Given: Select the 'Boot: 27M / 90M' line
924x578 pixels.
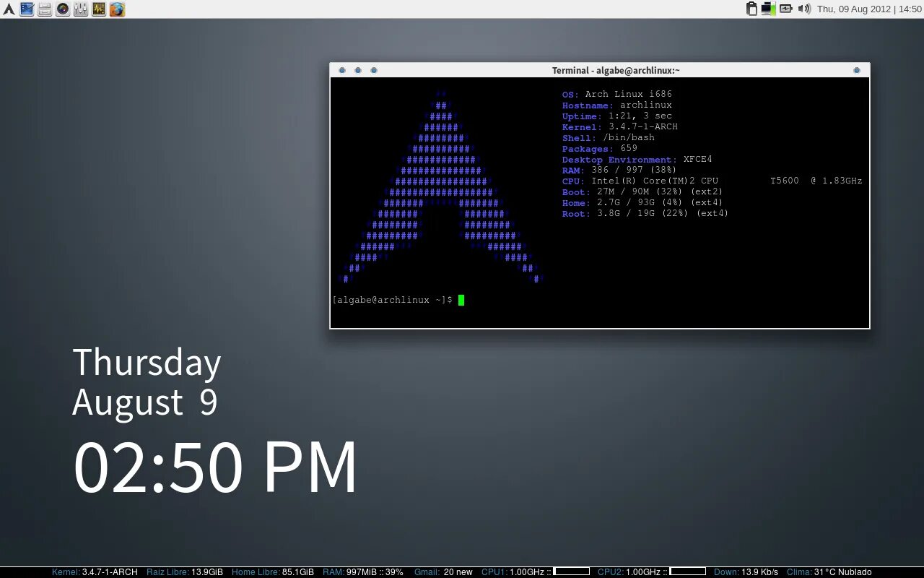Looking at the screenshot, I should [x=642, y=191].
